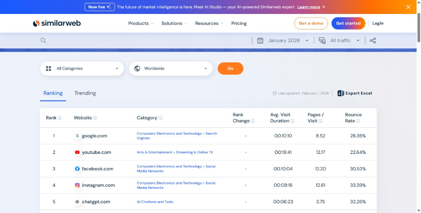Open youtube.com website link
The width and height of the screenshot is (421, 213).
(x=96, y=152)
